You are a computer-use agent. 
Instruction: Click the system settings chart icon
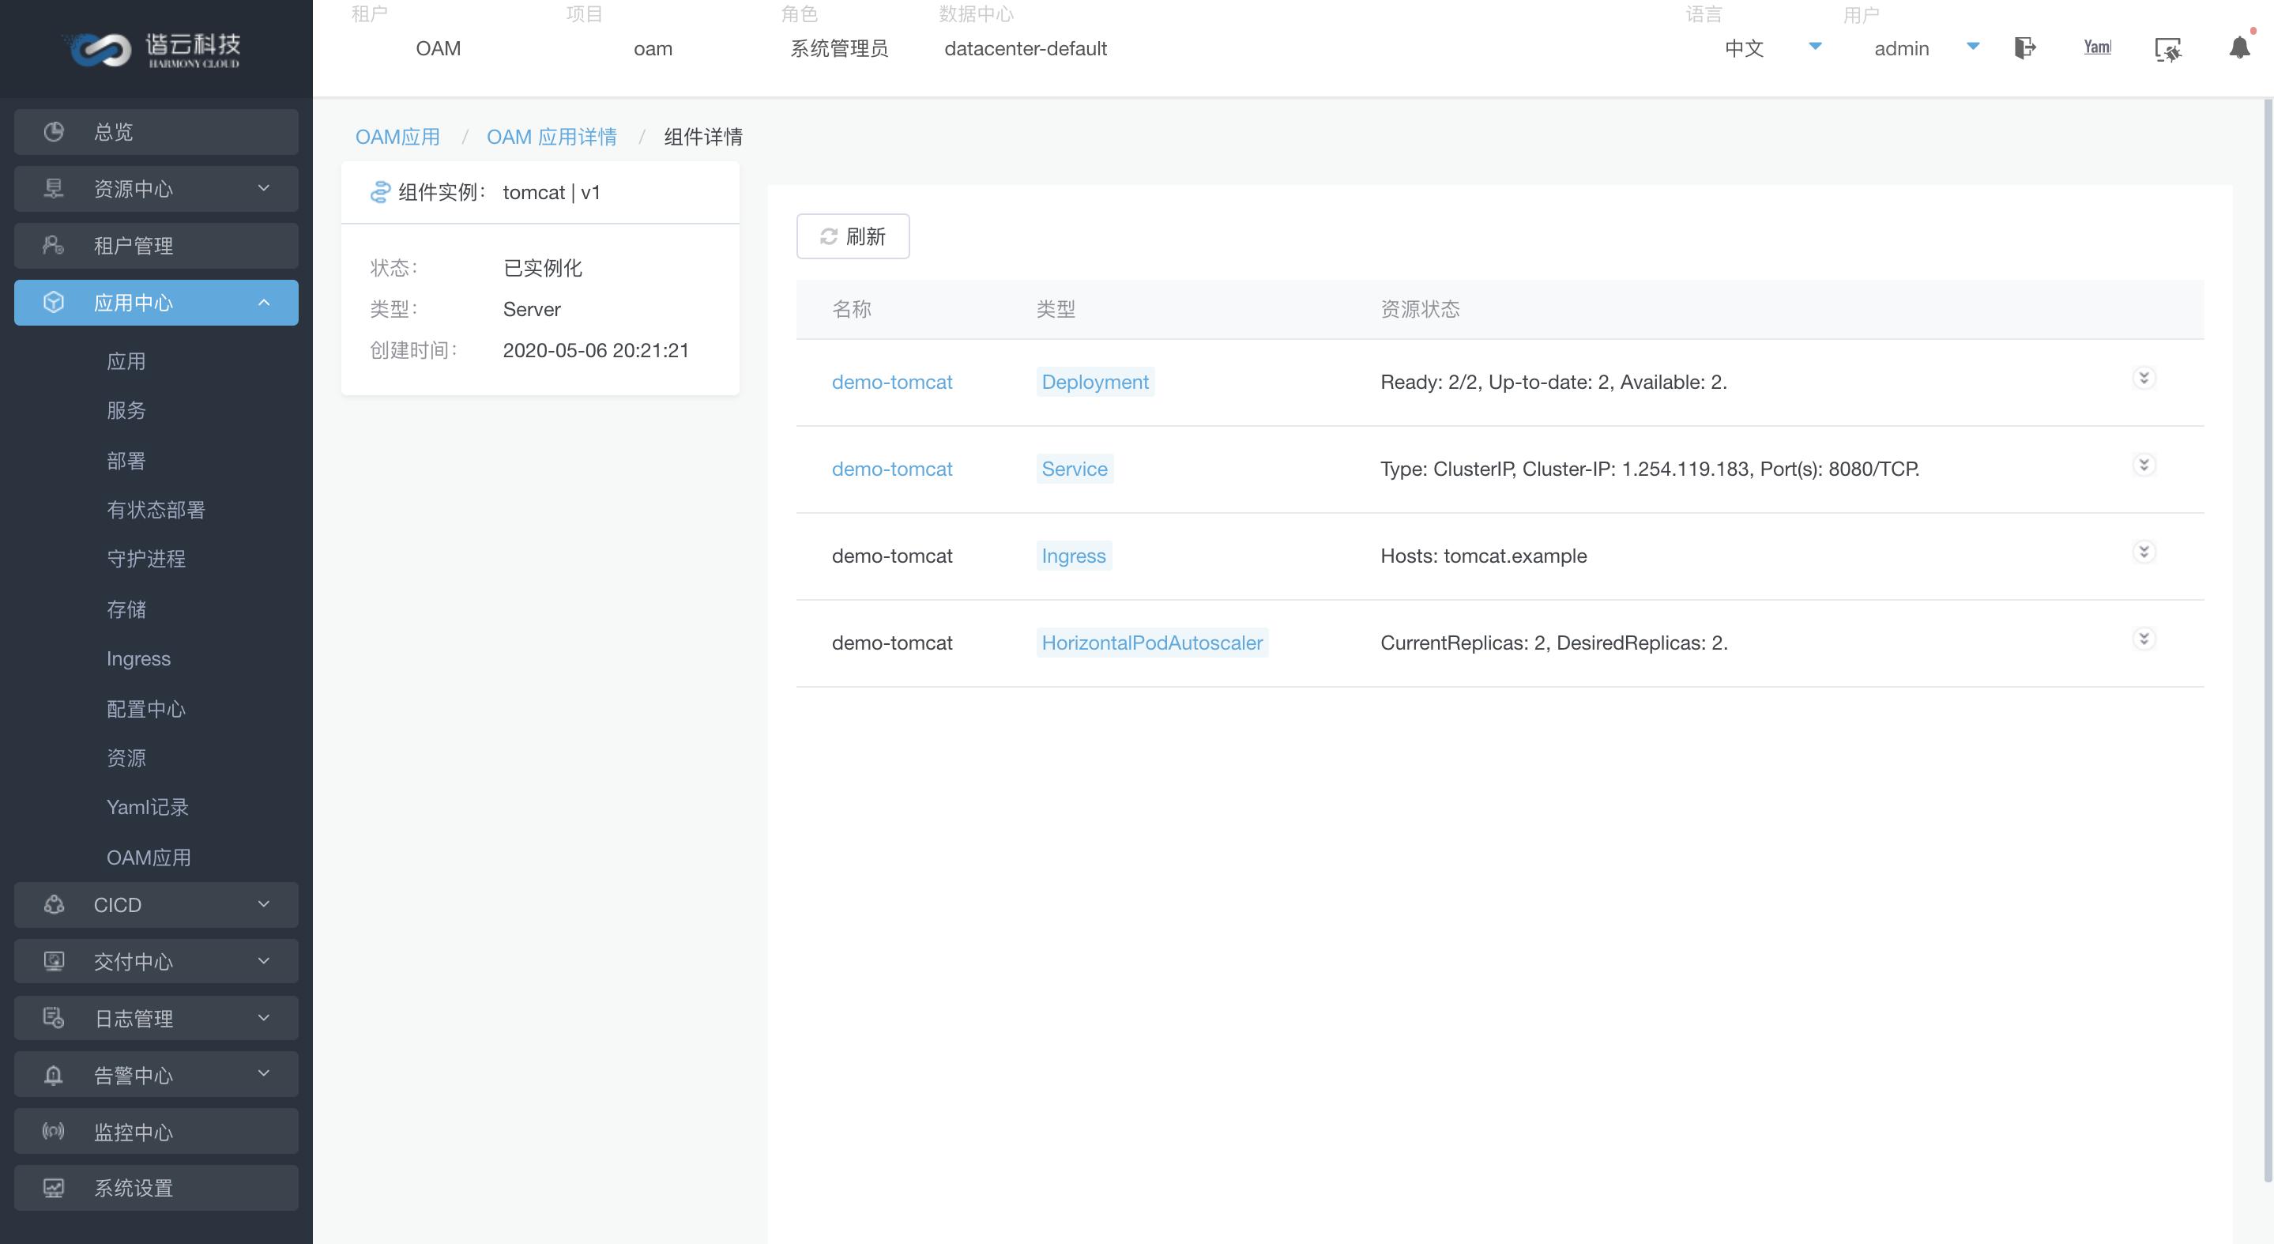pyautogui.click(x=54, y=1188)
